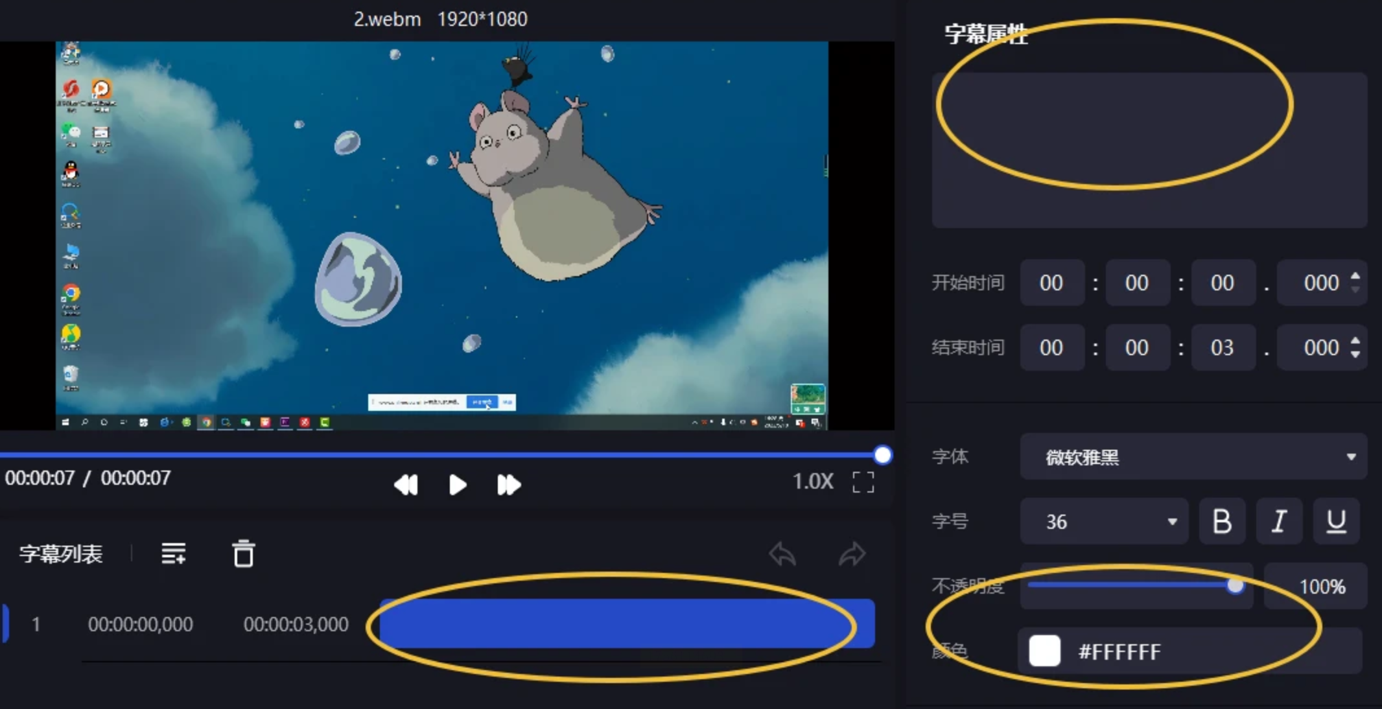The width and height of the screenshot is (1382, 709).
Task: Click the start time seconds field
Action: (x=1223, y=283)
